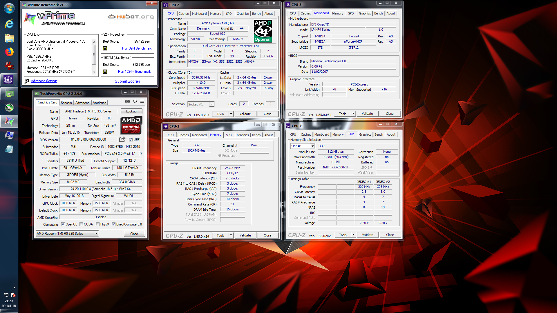Open the green sphere app on the taskbar

pyautogui.click(x=9, y=108)
